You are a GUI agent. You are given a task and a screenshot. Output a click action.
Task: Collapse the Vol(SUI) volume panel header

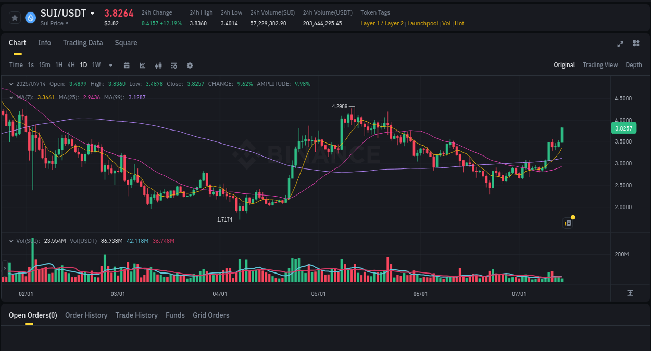10,241
